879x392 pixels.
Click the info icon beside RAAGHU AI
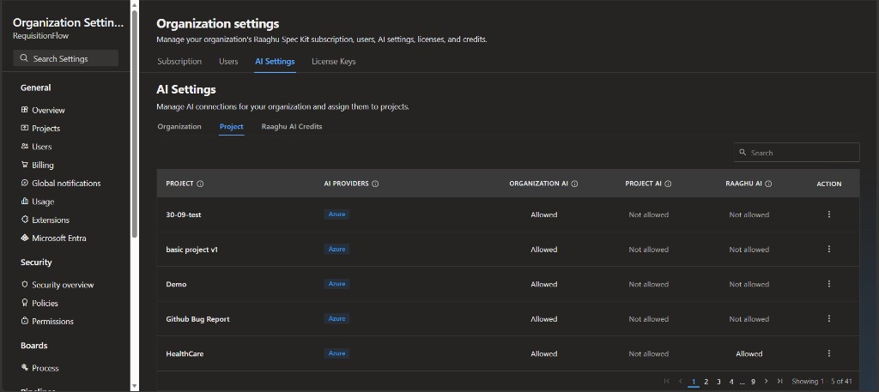pyautogui.click(x=768, y=184)
